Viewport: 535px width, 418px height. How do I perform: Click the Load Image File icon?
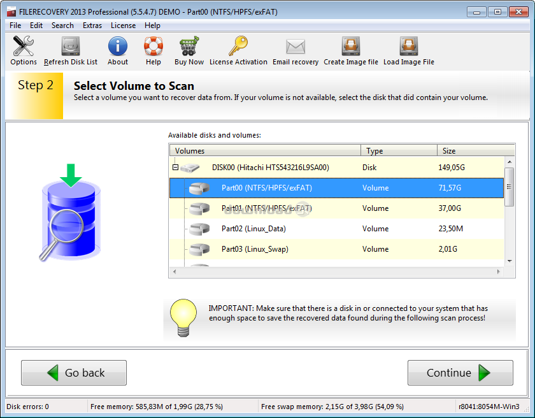409,47
